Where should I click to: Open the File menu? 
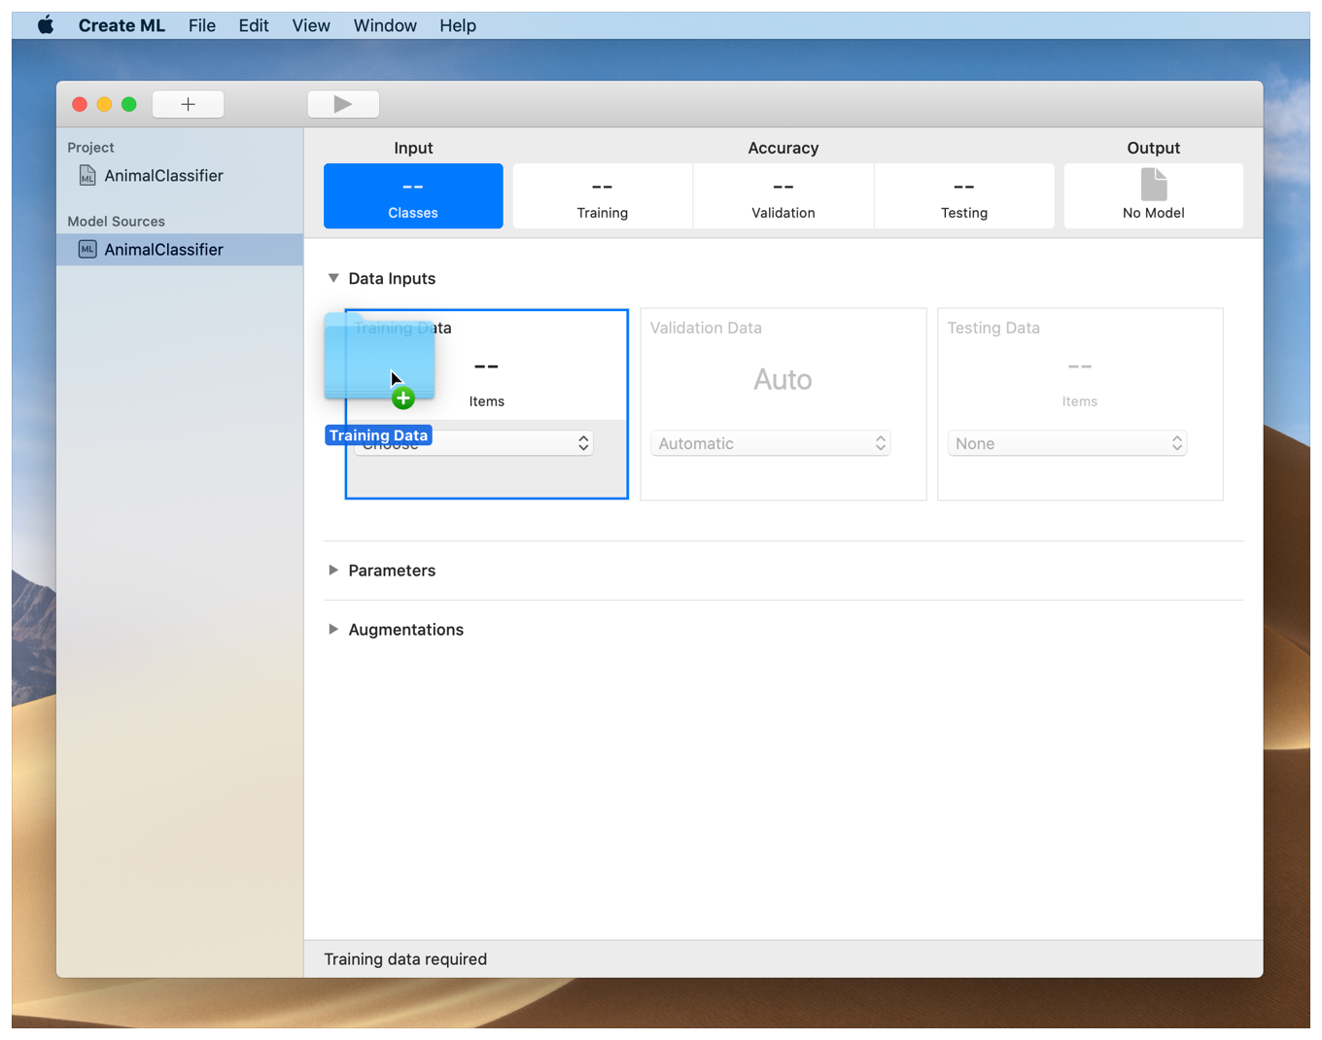(x=202, y=25)
